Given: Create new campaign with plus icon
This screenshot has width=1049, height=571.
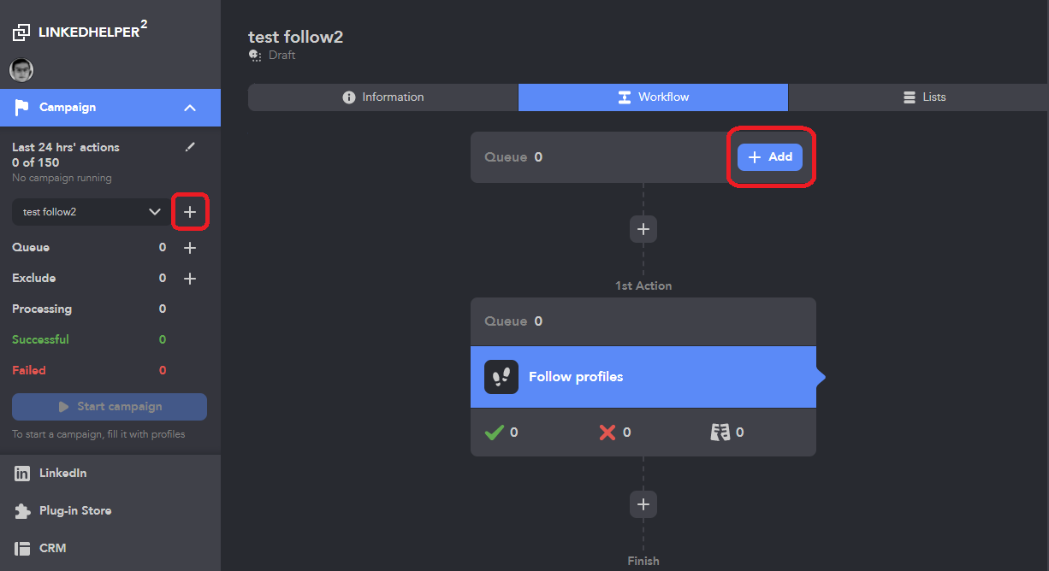Looking at the screenshot, I should coord(190,212).
